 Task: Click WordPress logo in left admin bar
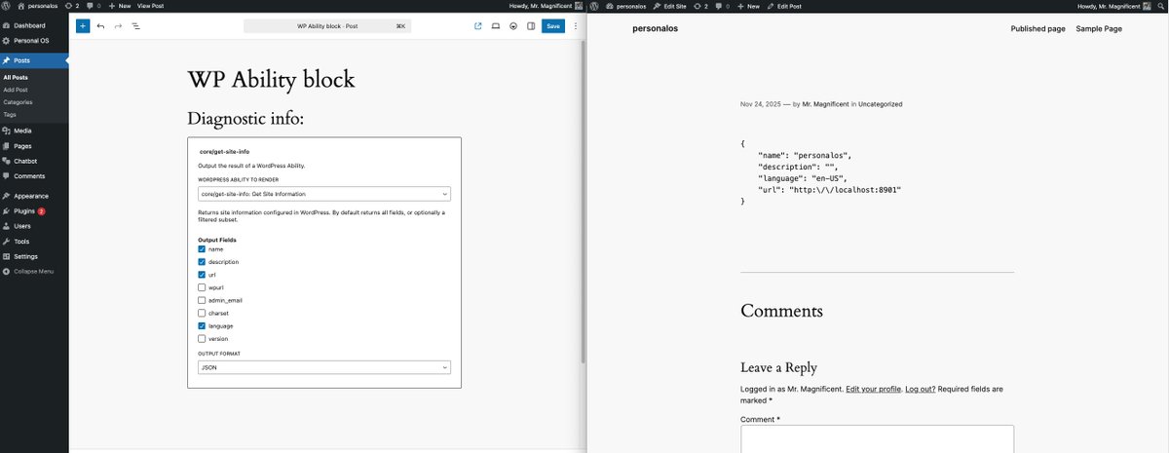(7, 6)
